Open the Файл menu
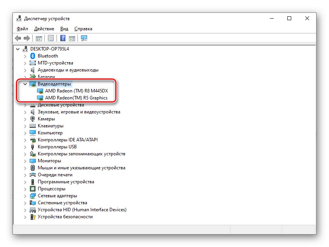329x247 pixels. (22, 29)
